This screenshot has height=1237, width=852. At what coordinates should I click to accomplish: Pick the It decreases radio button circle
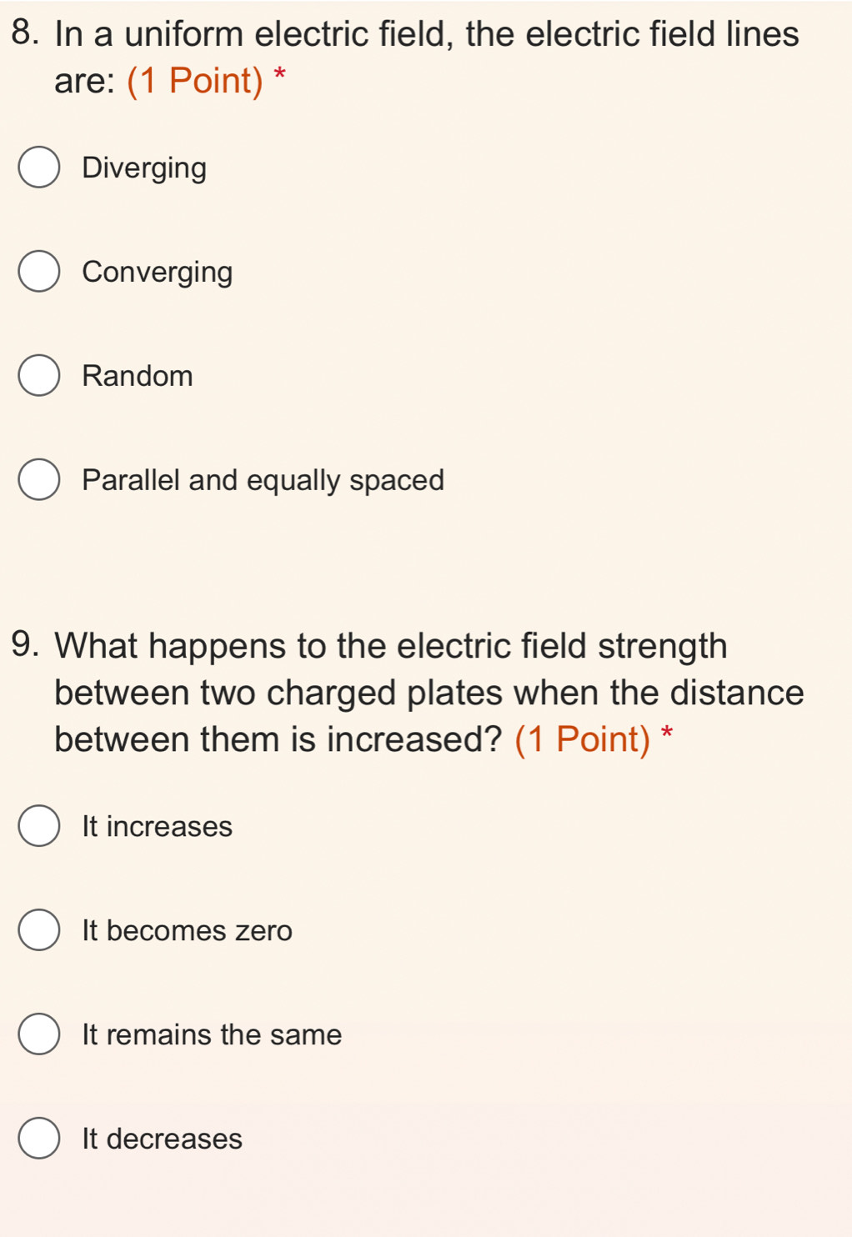[x=39, y=1139]
